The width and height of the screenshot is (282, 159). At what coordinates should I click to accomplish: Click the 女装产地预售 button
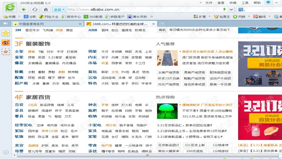click(169, 72)
